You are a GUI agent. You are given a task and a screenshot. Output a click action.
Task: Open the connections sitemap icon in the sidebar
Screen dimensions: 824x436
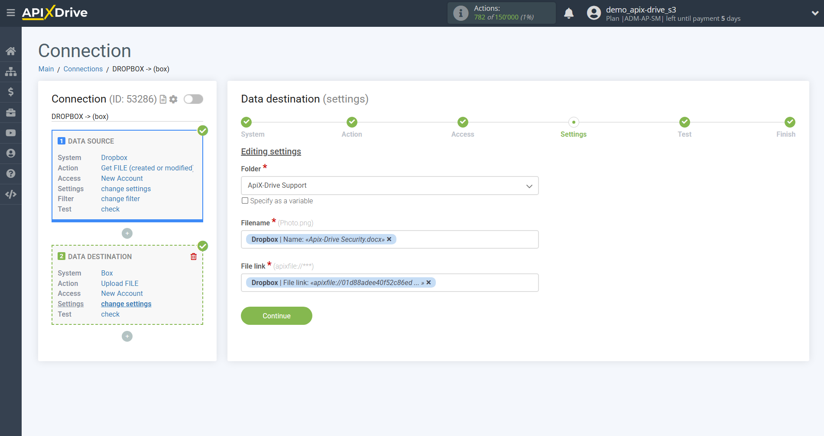click(x=11, y=72)
